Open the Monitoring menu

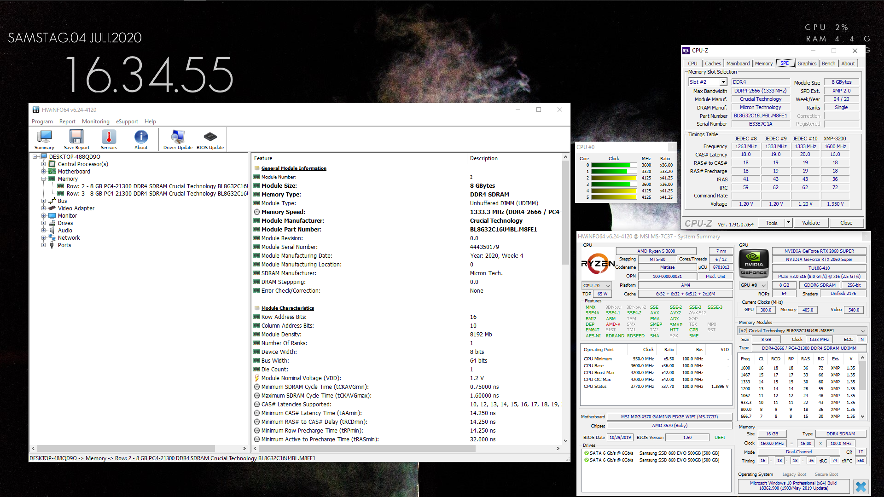(96, 121)
